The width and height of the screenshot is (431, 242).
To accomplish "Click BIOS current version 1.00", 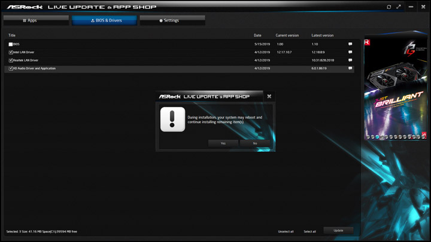I will [280, 44].
